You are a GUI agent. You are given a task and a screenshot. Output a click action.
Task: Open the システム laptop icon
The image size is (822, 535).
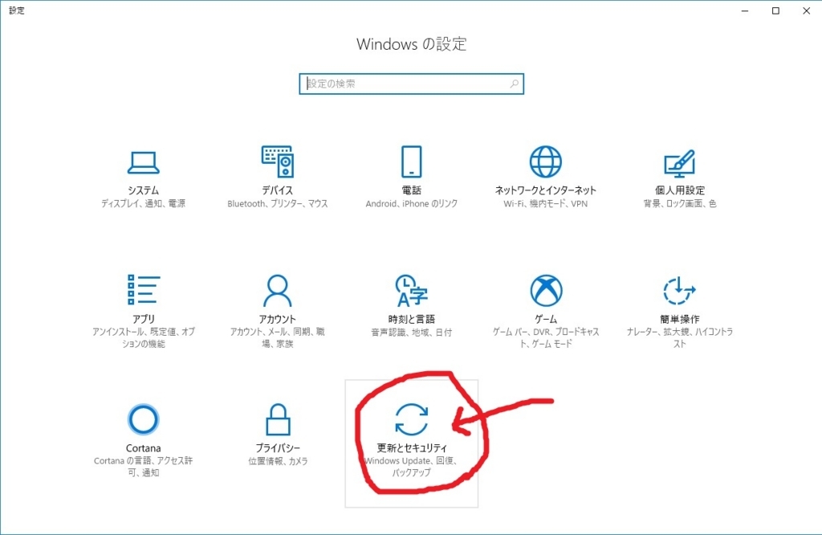143,162
